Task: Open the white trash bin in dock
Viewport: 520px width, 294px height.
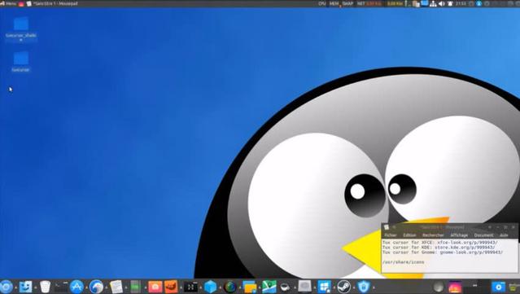Action: coord(45,287)
